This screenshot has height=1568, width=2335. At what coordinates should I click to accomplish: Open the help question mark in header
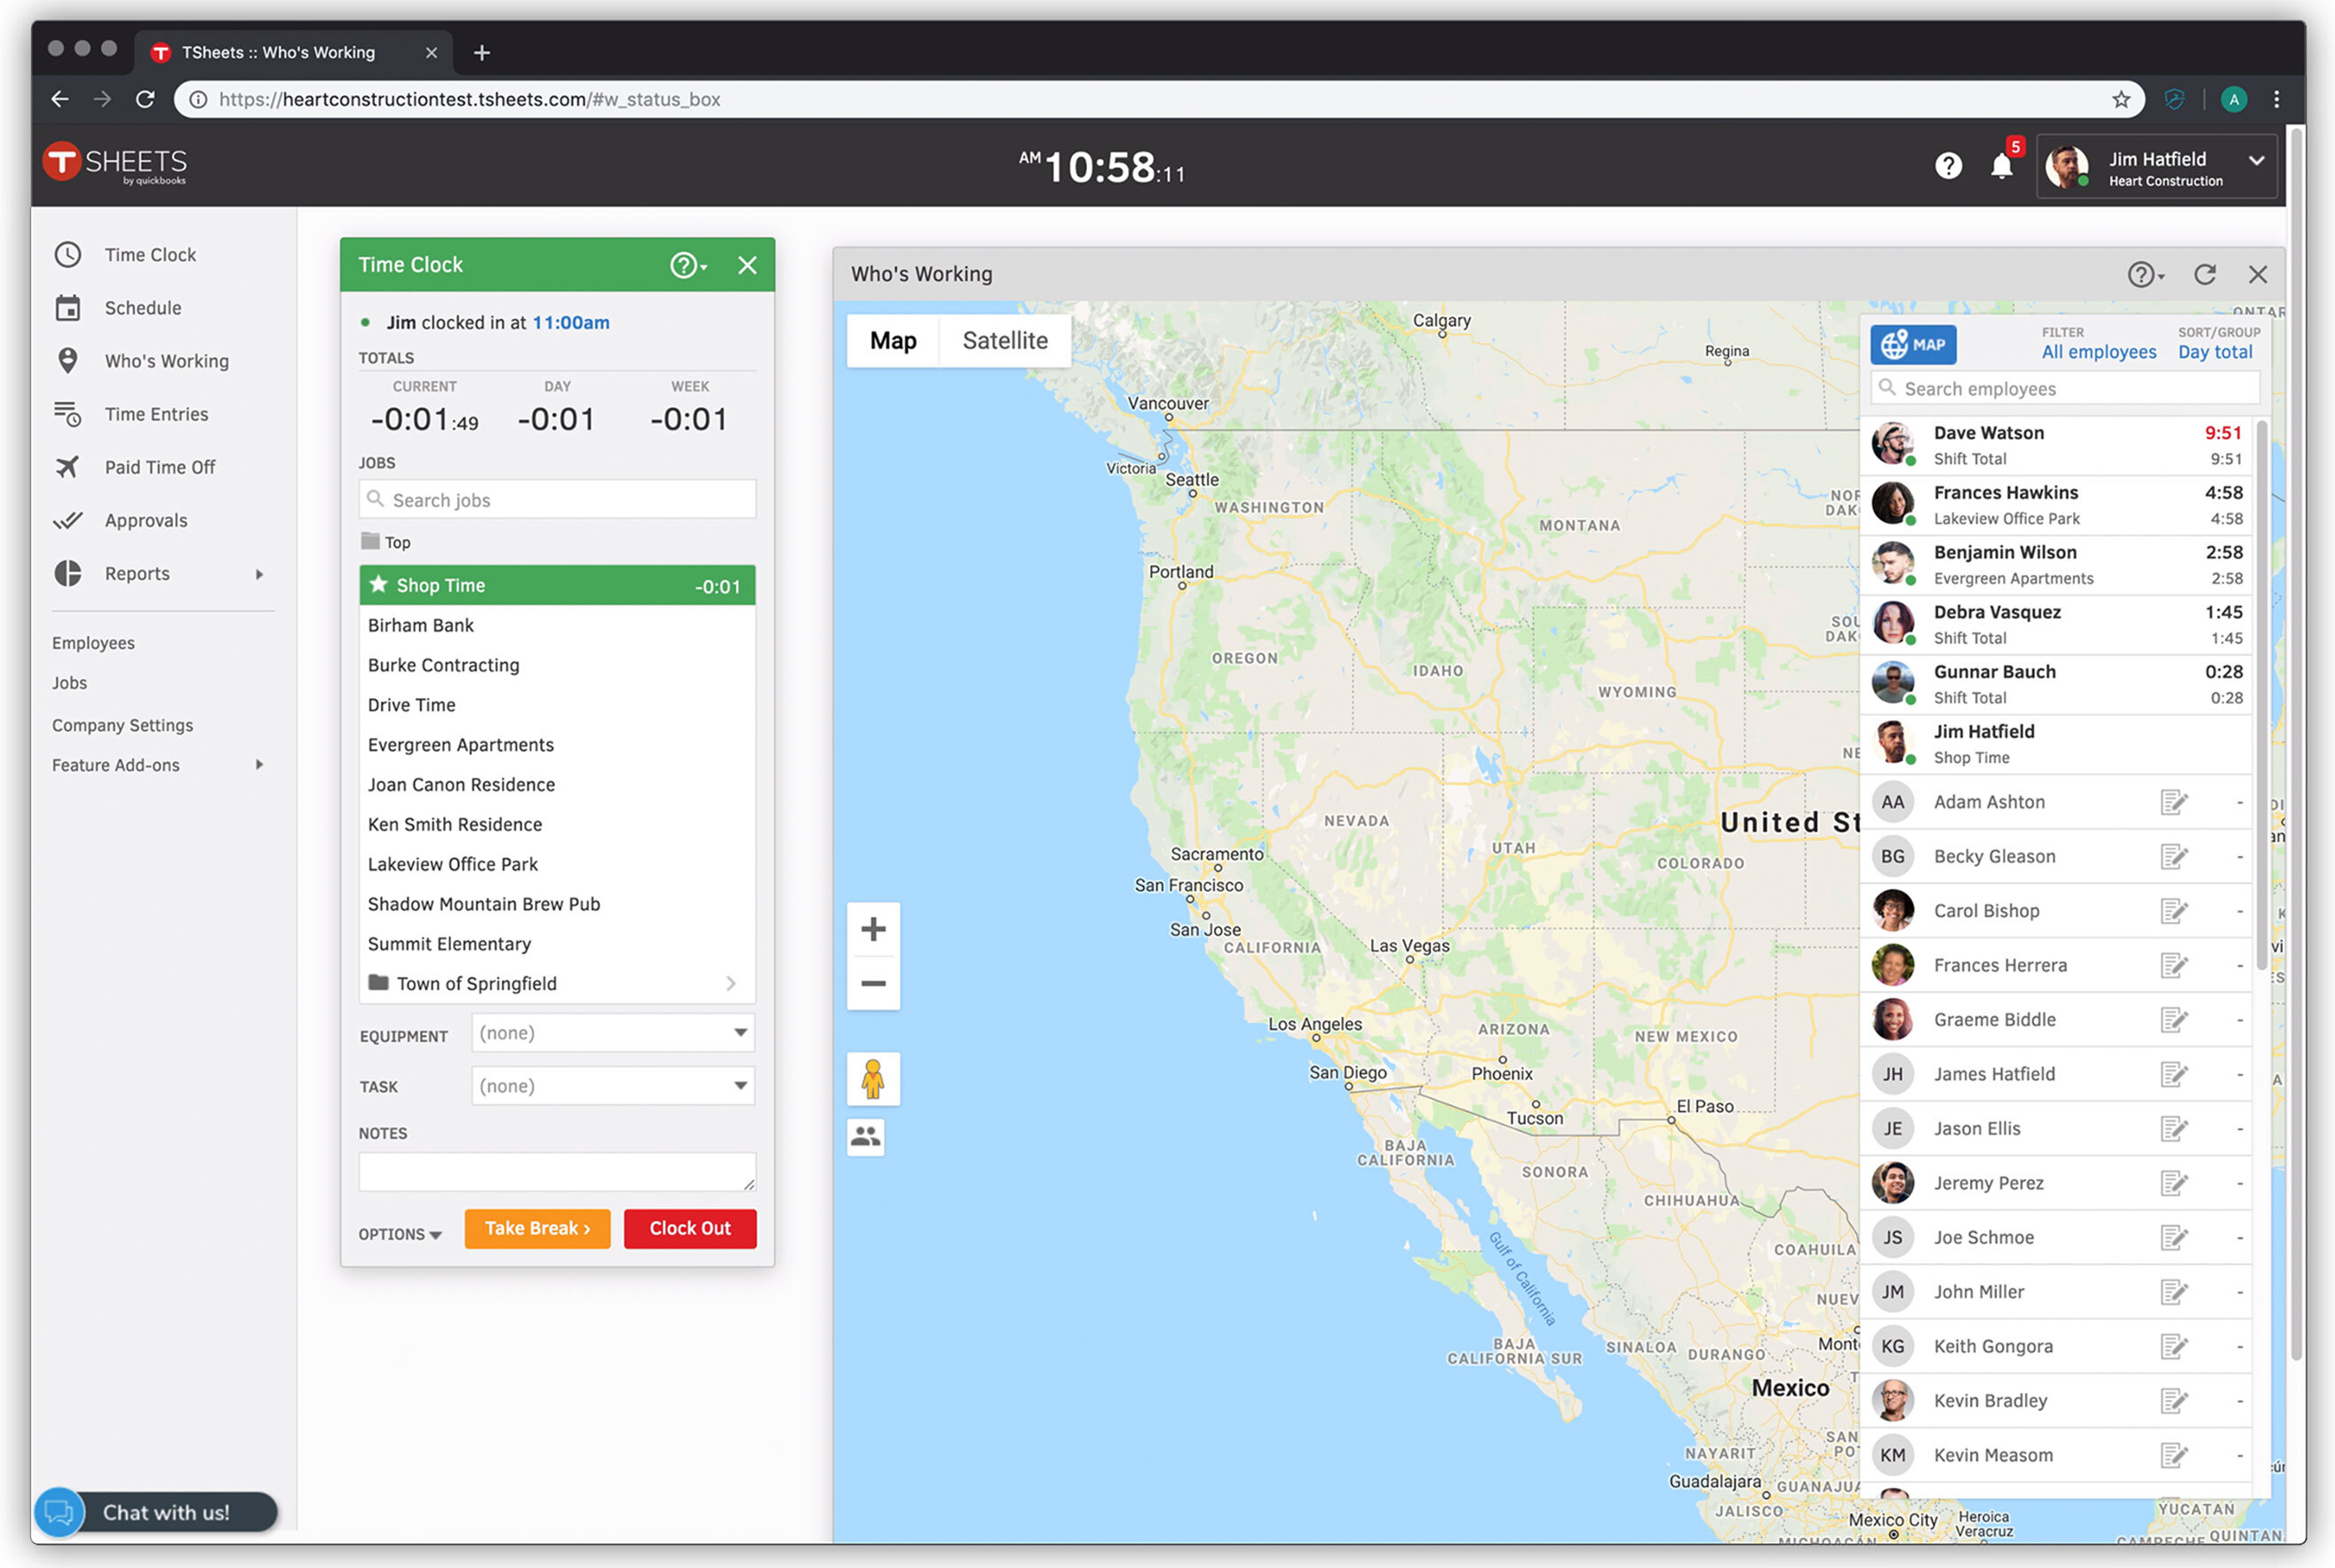click(1947, 166)
